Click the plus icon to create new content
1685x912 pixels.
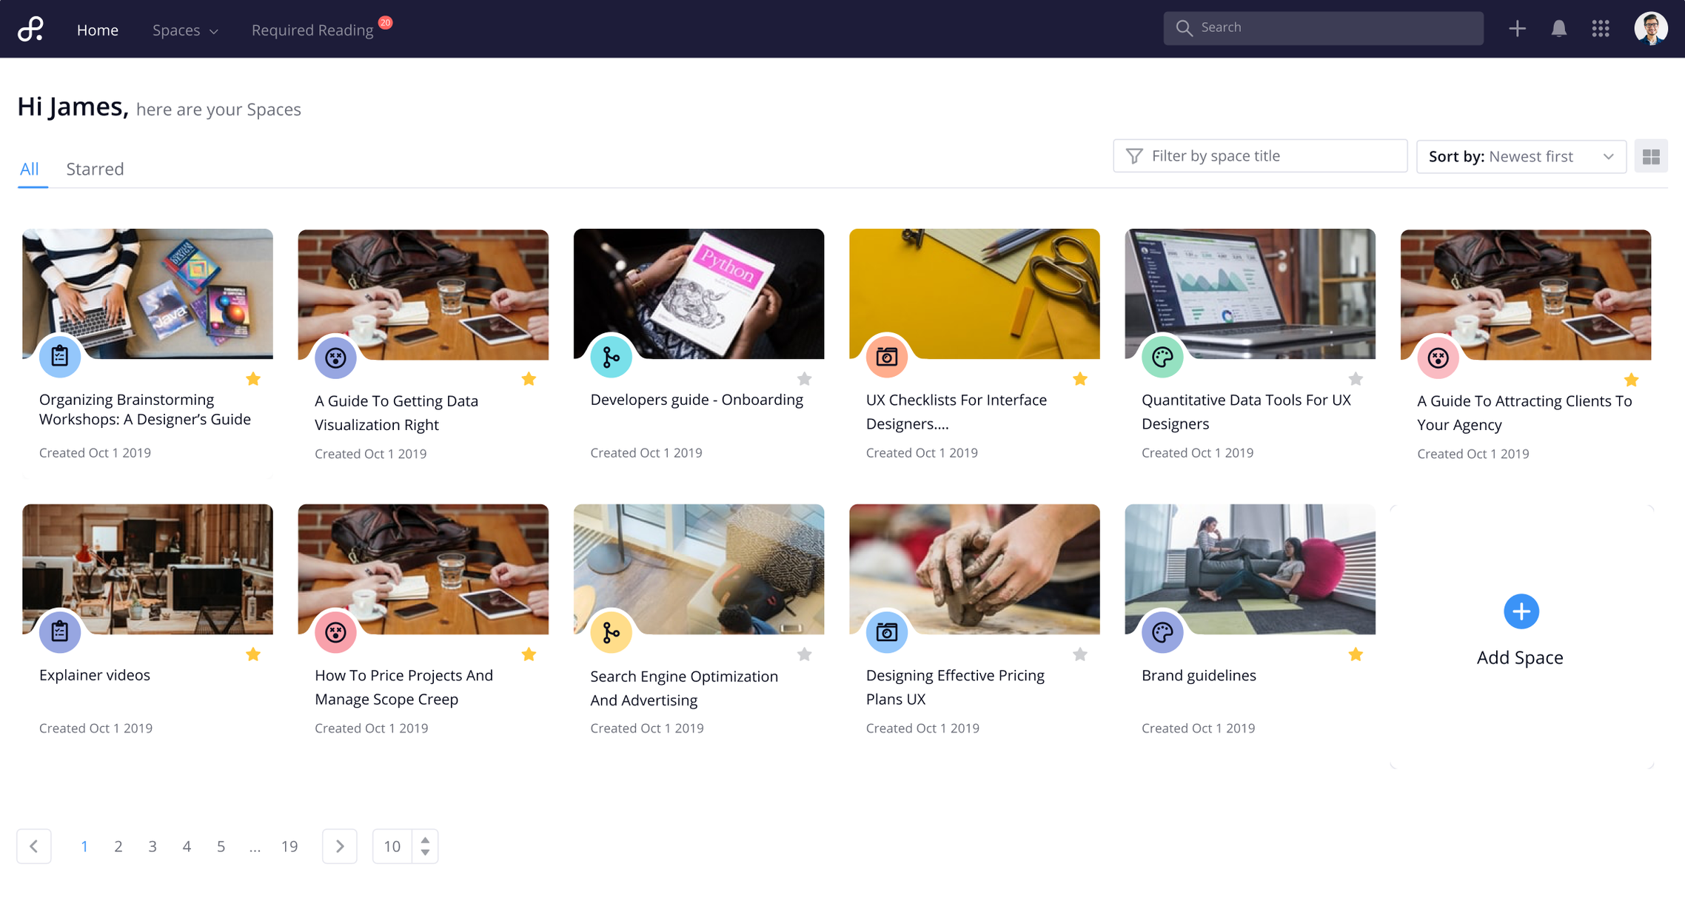coord(1517,28)
